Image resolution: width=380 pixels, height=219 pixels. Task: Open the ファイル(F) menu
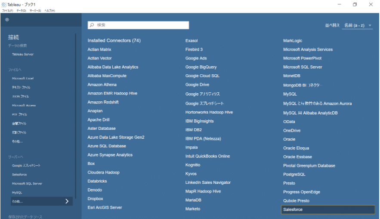[8, 10]
